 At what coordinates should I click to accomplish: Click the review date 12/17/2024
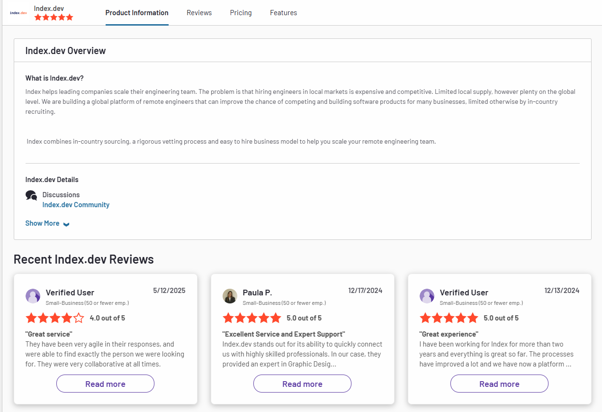coord(365,291)
